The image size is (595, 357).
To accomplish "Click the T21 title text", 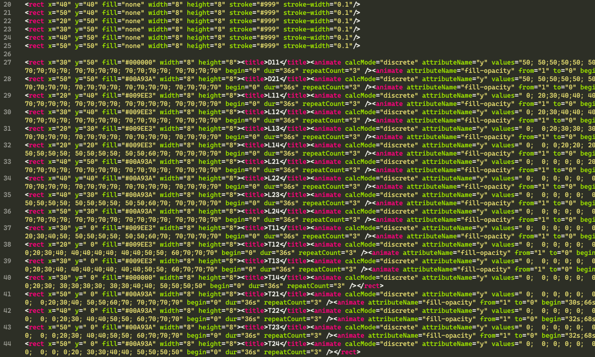I will tap(272, 294).
